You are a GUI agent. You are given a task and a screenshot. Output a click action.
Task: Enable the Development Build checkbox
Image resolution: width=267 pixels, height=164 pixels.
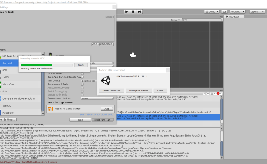click(x=83, y=84)
